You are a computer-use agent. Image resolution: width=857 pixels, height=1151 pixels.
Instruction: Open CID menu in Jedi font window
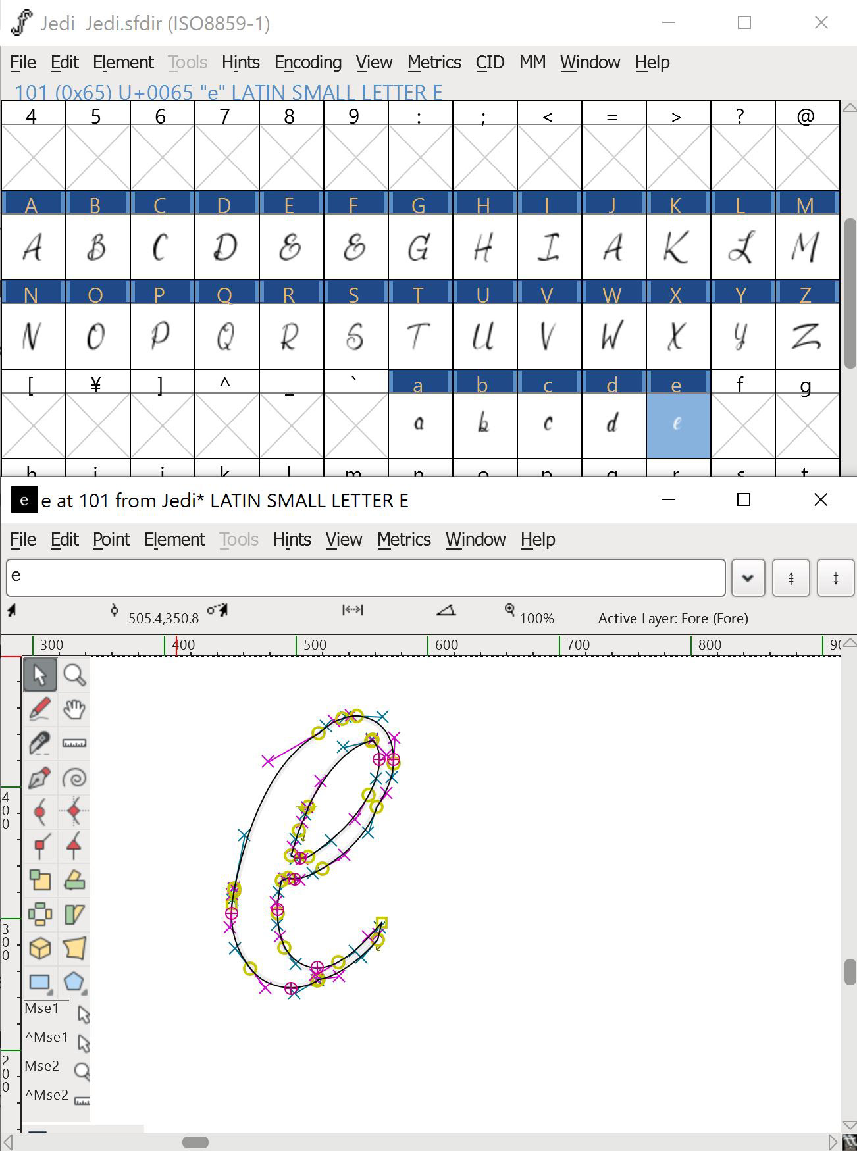pyautogui.click(x=490, y=63)
